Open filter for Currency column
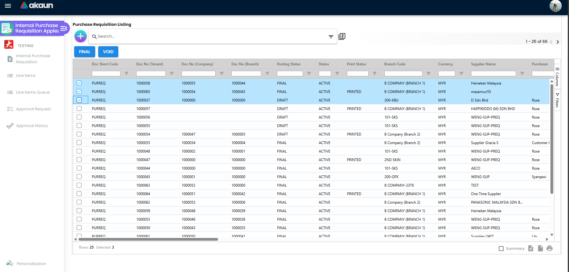Screen dimensions: 569x272 tap(461, 74)
